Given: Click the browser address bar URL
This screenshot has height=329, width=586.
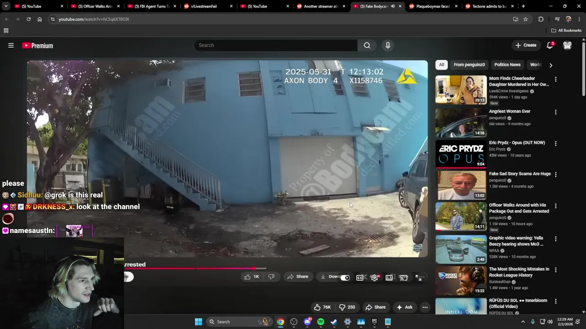Looking at the screenshot, I should tap(94, 19).
